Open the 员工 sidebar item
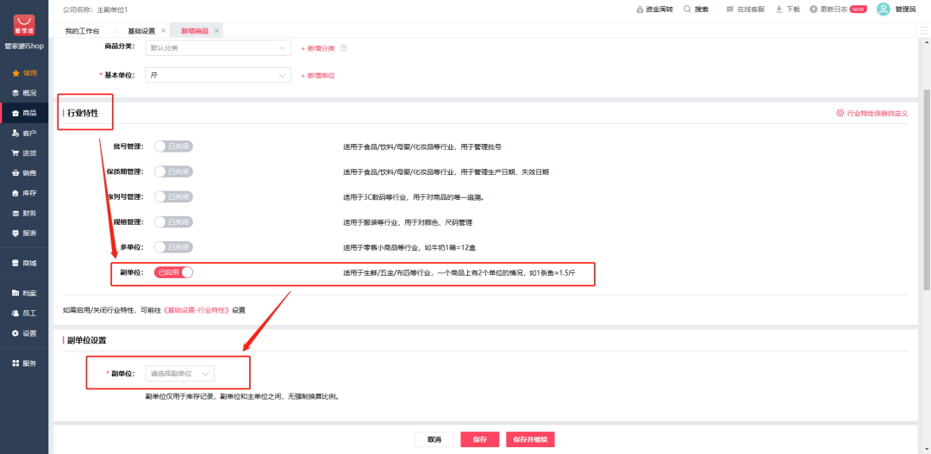Viewport: 931px width, 454px height. click(24, 313)
